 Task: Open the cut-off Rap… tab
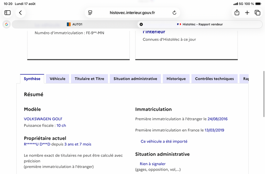click(244, 79)
